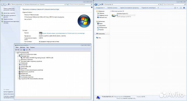Click the search field in Компьютер window
187x101 pixels.
point(174,4)
